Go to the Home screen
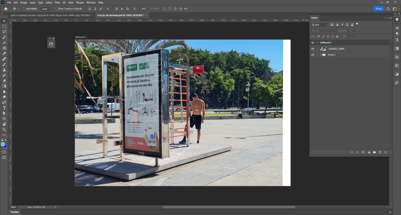The image size is (401, 215). (6, 9)
